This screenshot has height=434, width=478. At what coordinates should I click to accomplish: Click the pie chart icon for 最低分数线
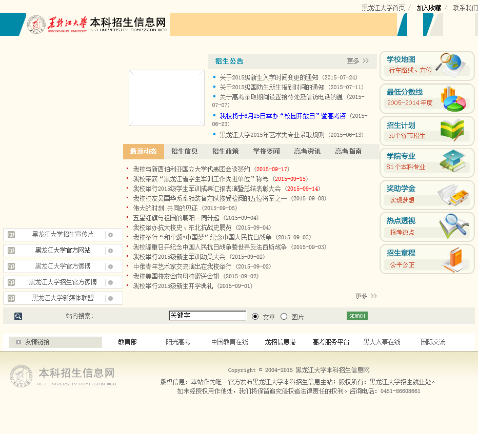pos(453,98)
